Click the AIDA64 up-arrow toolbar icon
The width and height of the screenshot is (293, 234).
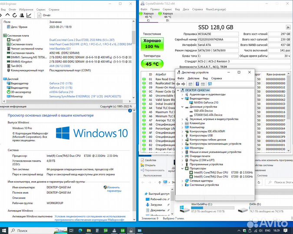click(7, 15)
